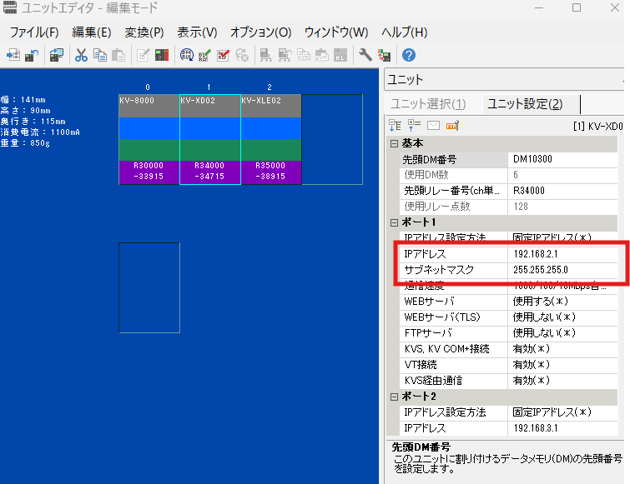Open 表示(V) menu
The width and height of the screenshot is (630, 484).
coord(197,32)
